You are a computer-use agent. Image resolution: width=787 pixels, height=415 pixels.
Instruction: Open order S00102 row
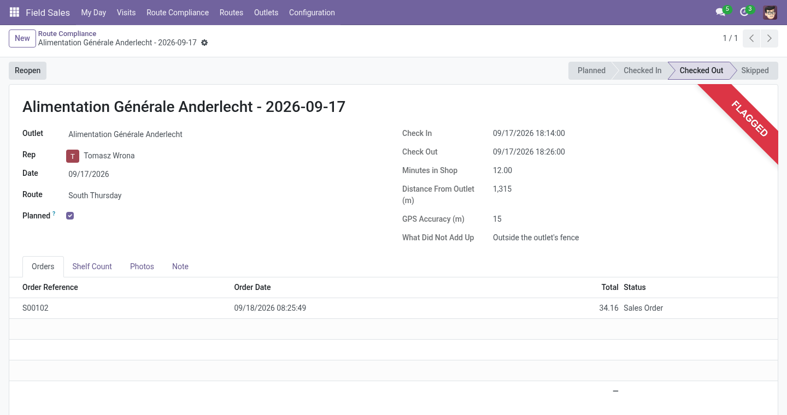[393, 308]
